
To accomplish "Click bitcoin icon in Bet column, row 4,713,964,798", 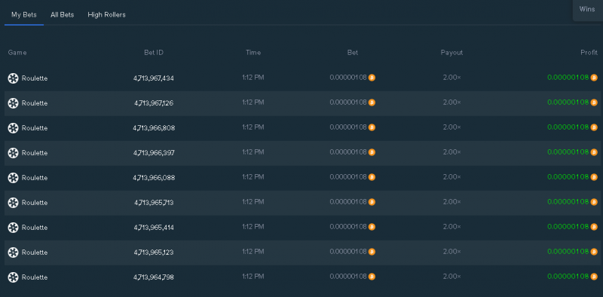I will [x=372, y=277].
